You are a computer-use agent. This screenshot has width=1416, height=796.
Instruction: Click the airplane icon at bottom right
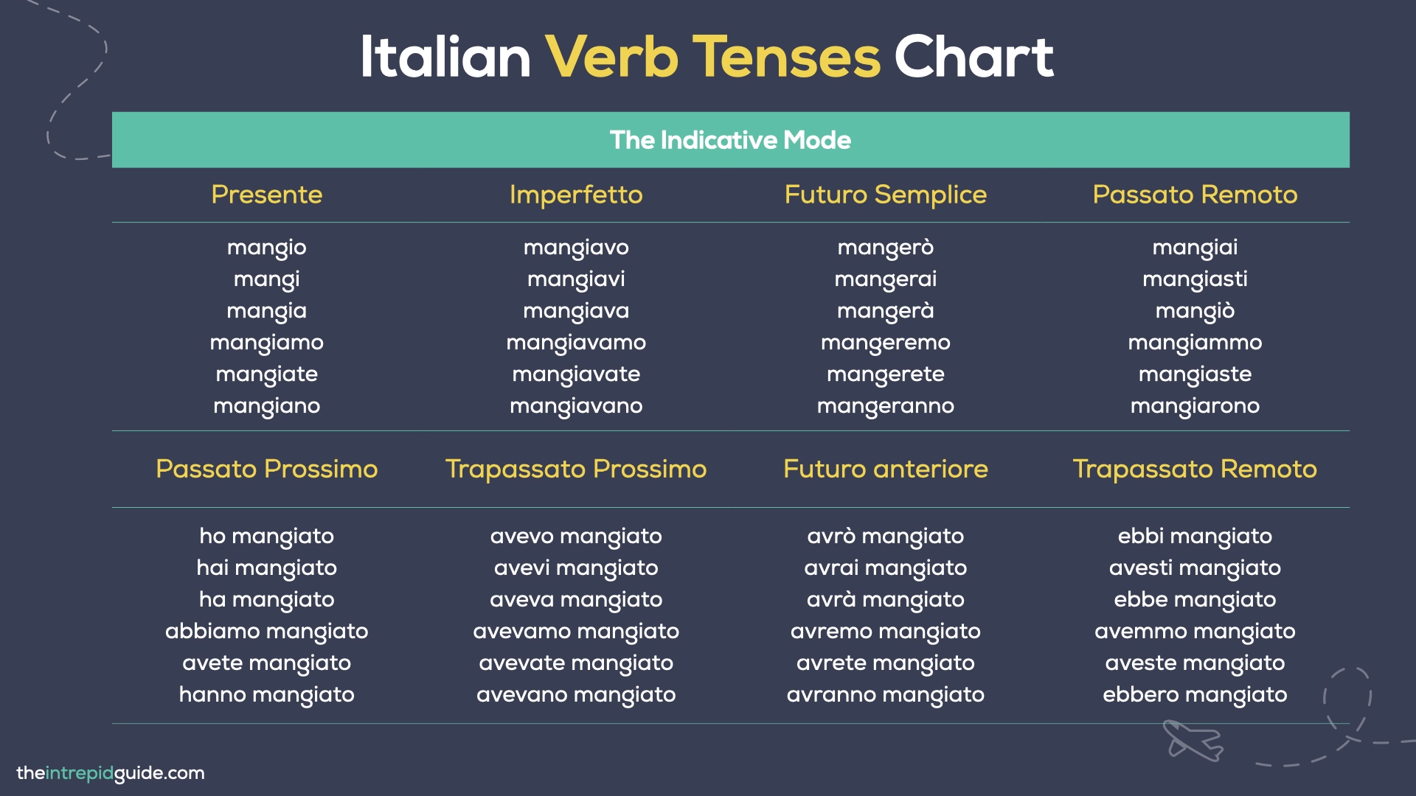pos(1193,740)
